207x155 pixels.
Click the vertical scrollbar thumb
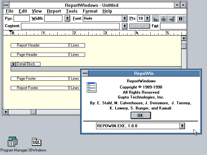(184, 46)
